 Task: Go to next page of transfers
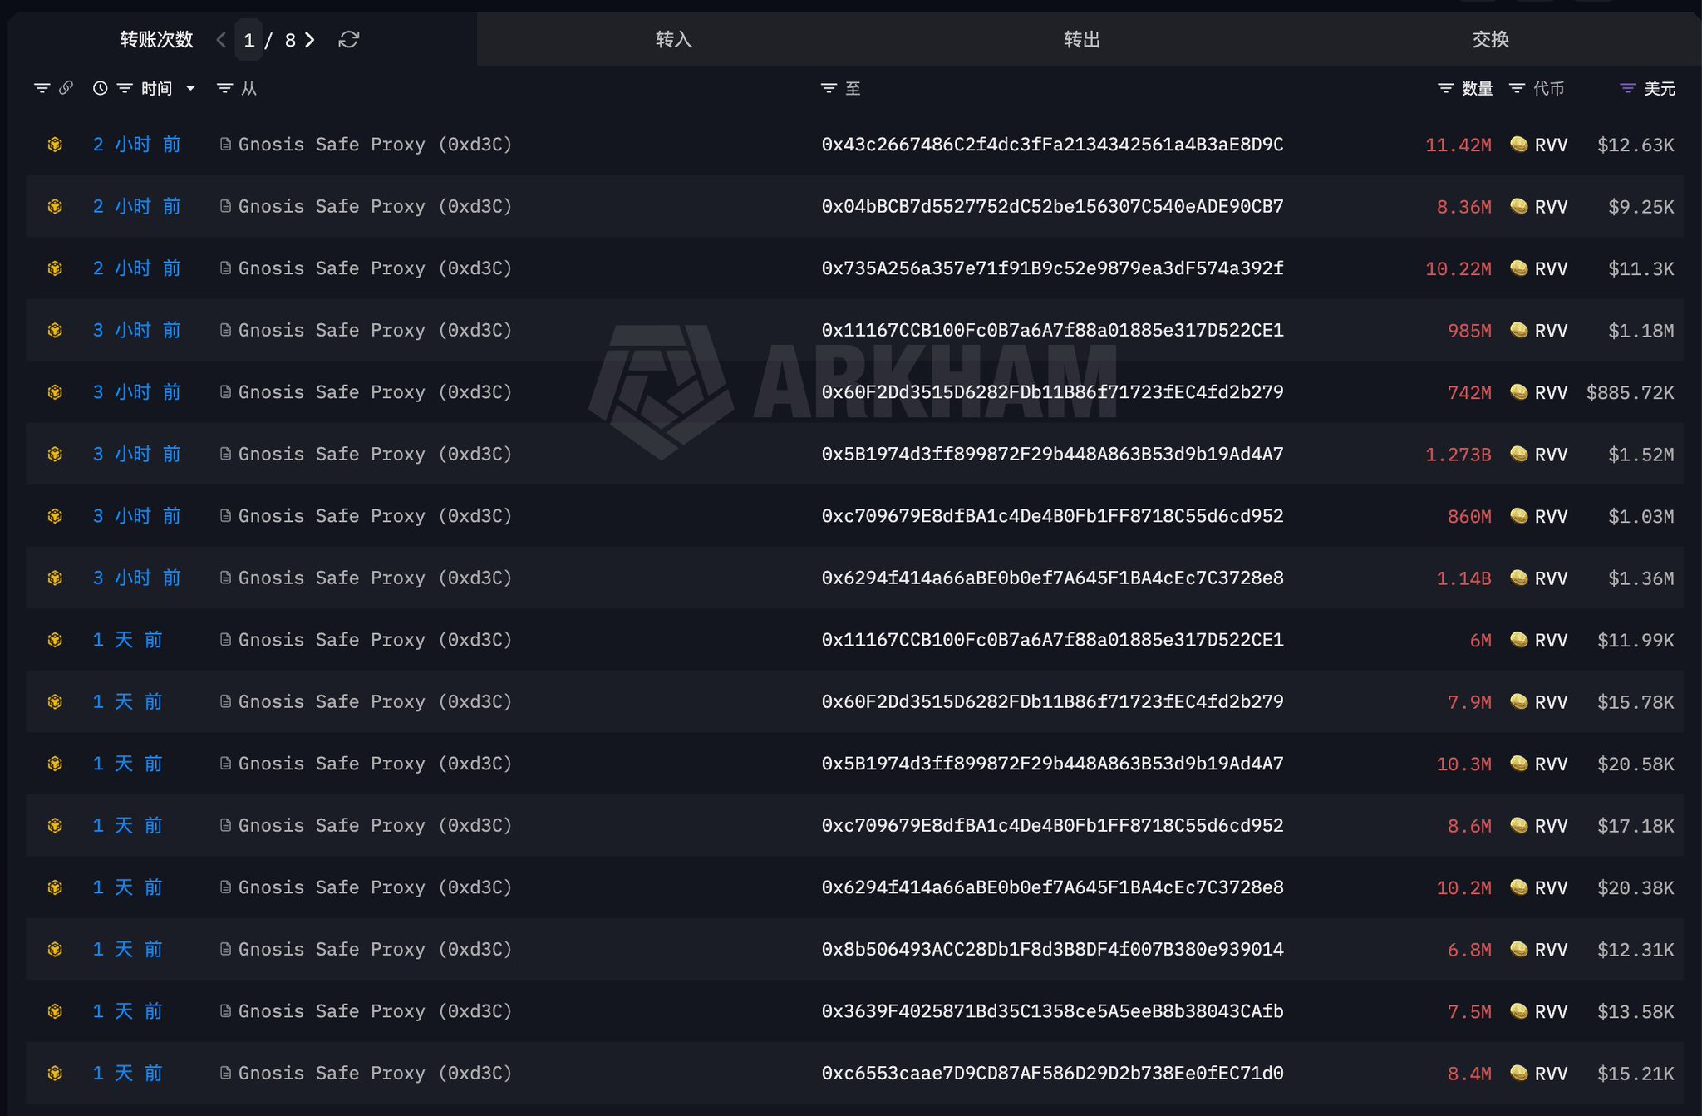tap(310, 40)
